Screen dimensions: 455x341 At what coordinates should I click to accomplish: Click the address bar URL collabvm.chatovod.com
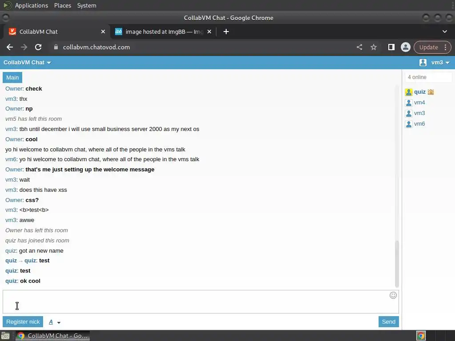[96, 47]
